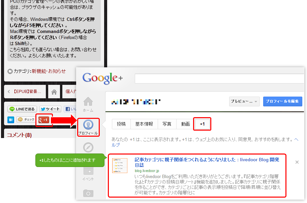This screenshot has height=203, width=307.
Task: Switch to the 投稿 tab
Action: point(121,124)
